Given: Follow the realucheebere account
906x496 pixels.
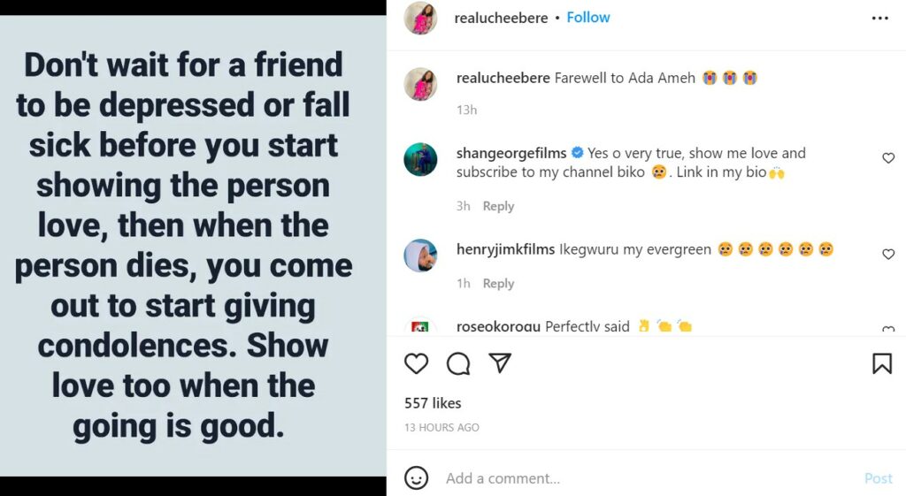Looking at the screenshot, I should (x=588, y=18).
